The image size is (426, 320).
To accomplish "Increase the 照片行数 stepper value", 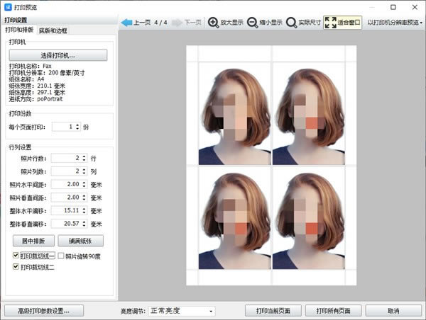I will coord(84,156).
